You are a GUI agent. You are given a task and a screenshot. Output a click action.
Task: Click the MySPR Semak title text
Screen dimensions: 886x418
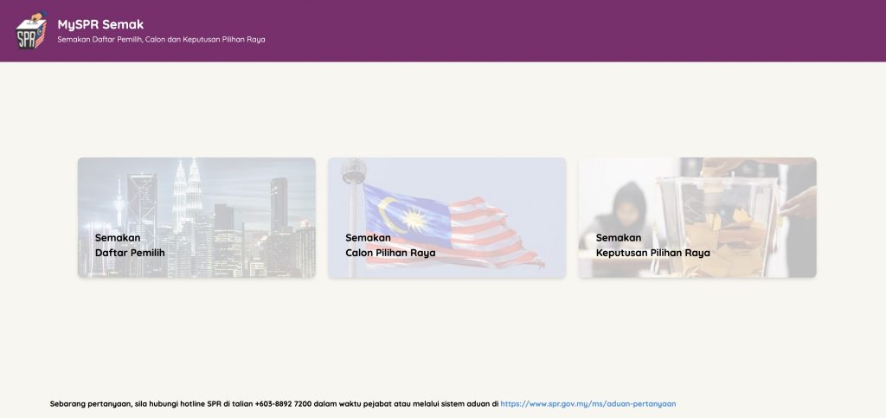click(100, 24)
